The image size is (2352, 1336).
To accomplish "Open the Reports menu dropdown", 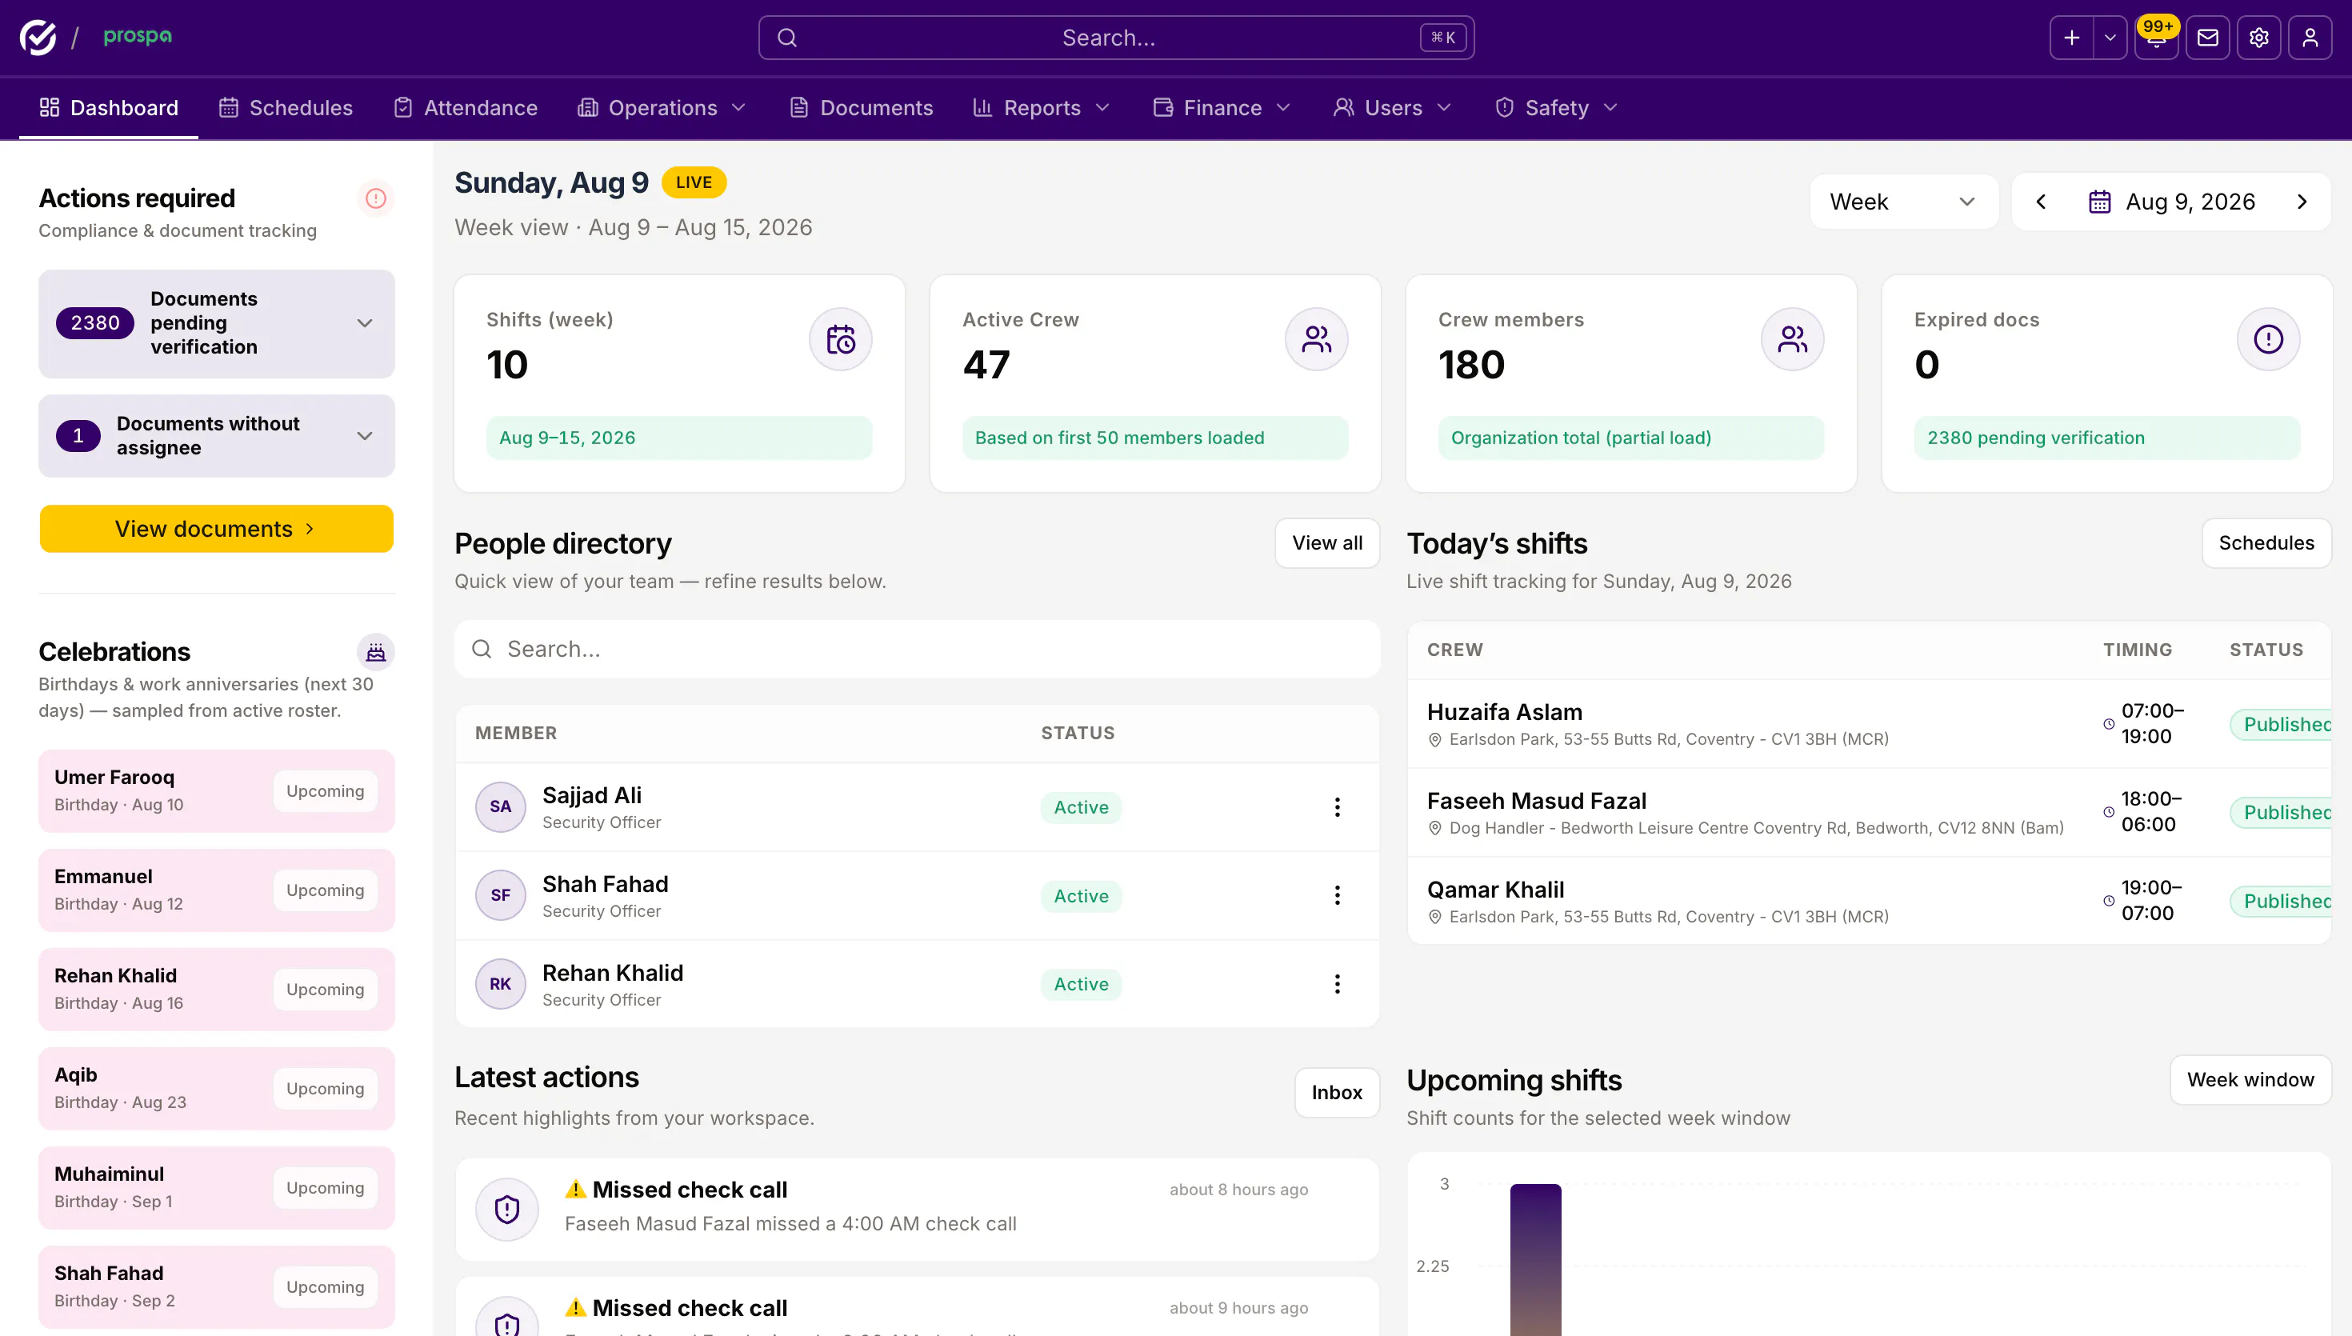I will pos(1041,108).
